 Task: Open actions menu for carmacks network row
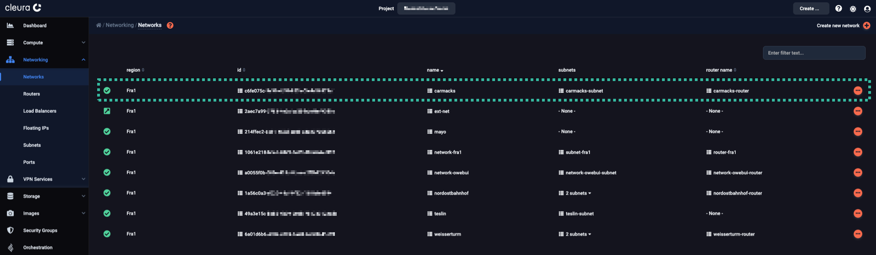tap(858, 91)
